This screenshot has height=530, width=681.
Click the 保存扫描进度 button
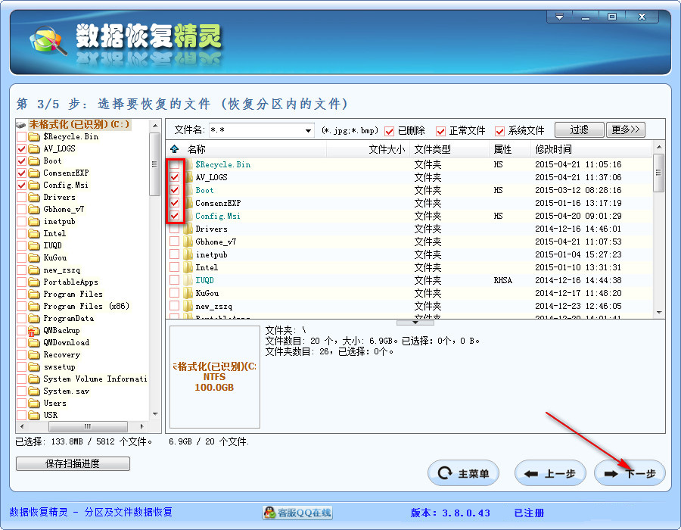(73, 463)
